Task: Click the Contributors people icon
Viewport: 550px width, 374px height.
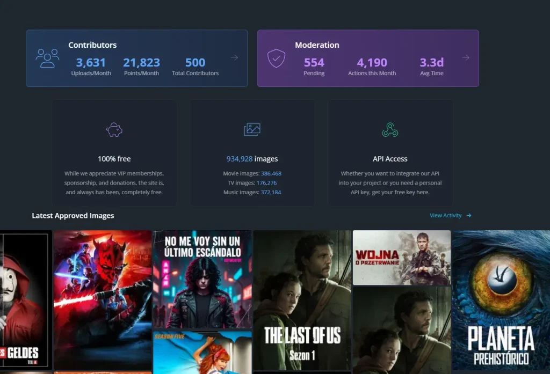Action: 47,58
